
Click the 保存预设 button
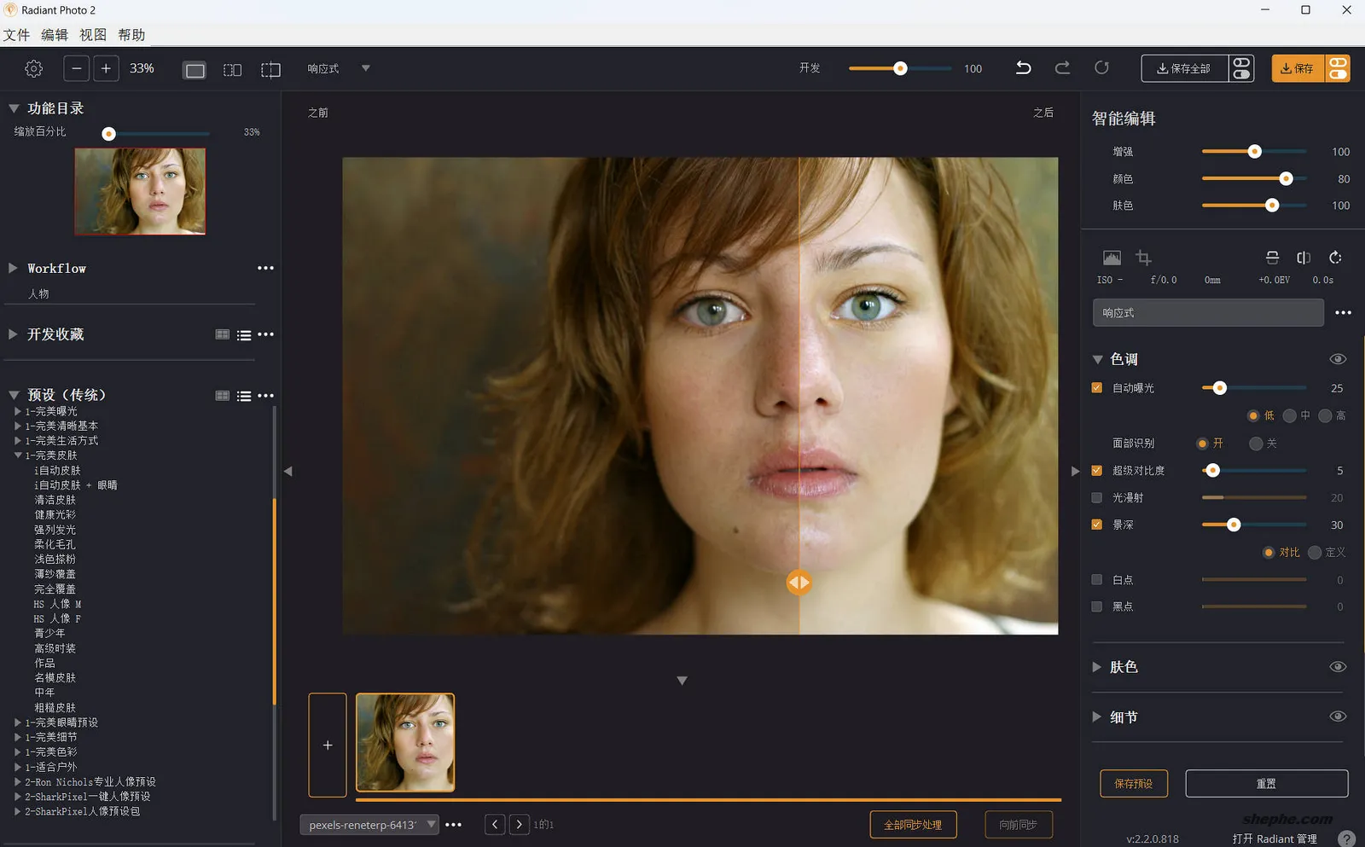pos(1133,783)
